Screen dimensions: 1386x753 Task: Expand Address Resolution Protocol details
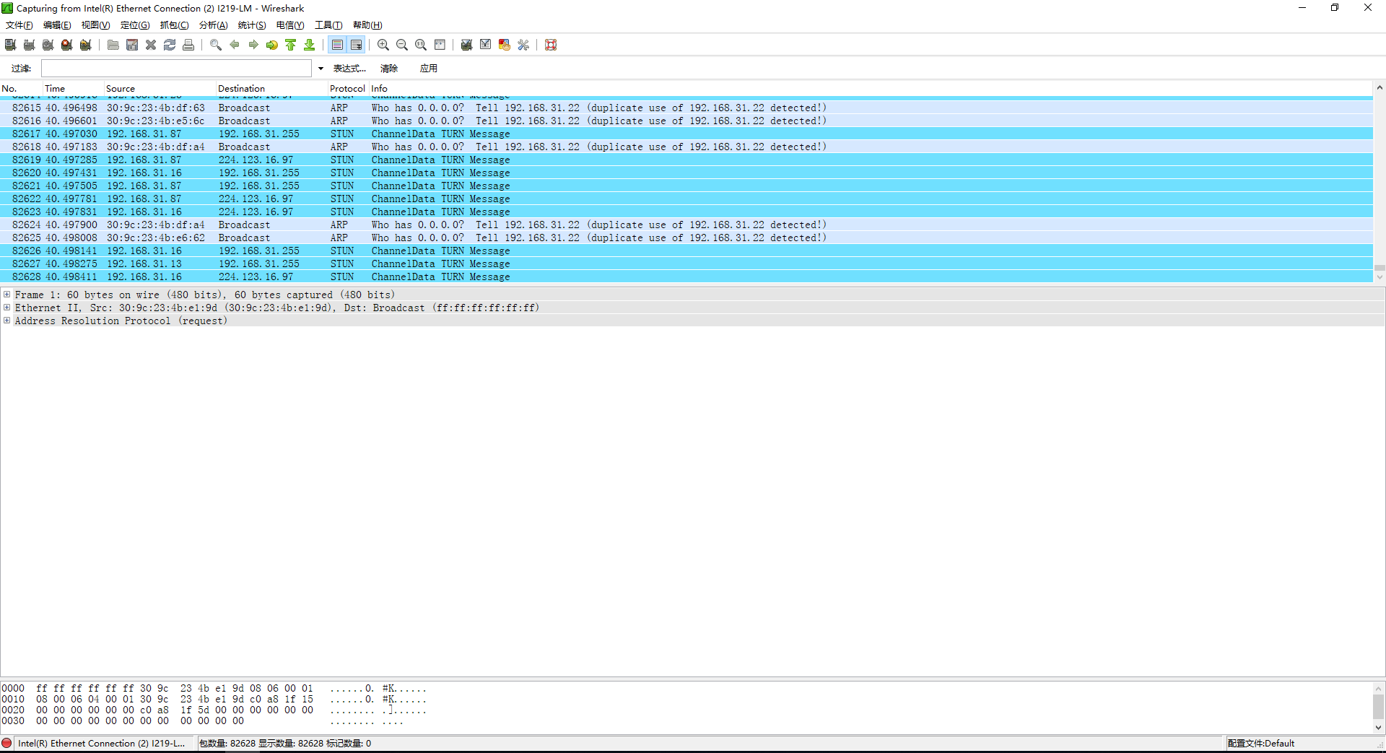coord(7,321)
